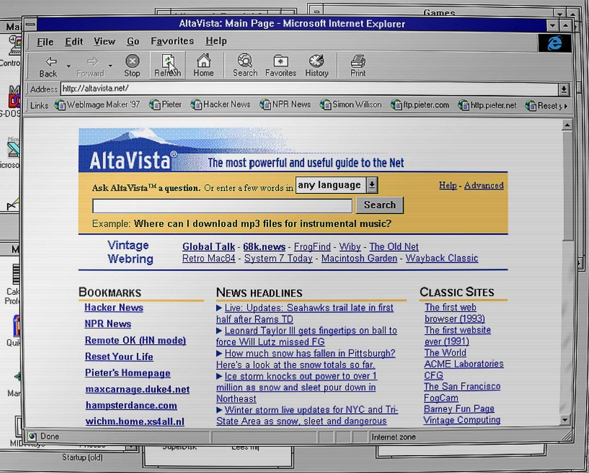Open the Retro Mac84 link
The height and width of the screenshot is (473, 589).
click(209, 258)
